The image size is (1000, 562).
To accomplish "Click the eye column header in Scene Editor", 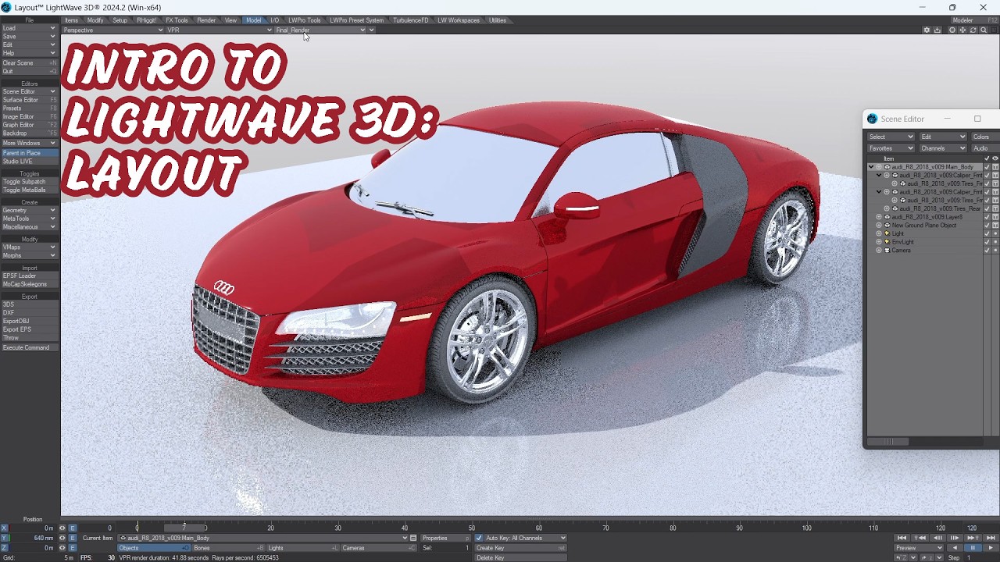I will click(x=995, y=158).
